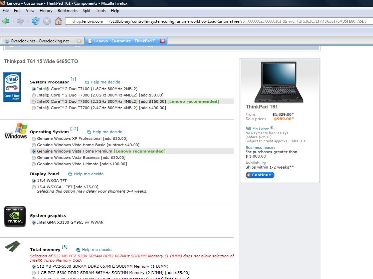Click footnote [1] next to System Processor

pyautogui.click(x=73, y=79)
